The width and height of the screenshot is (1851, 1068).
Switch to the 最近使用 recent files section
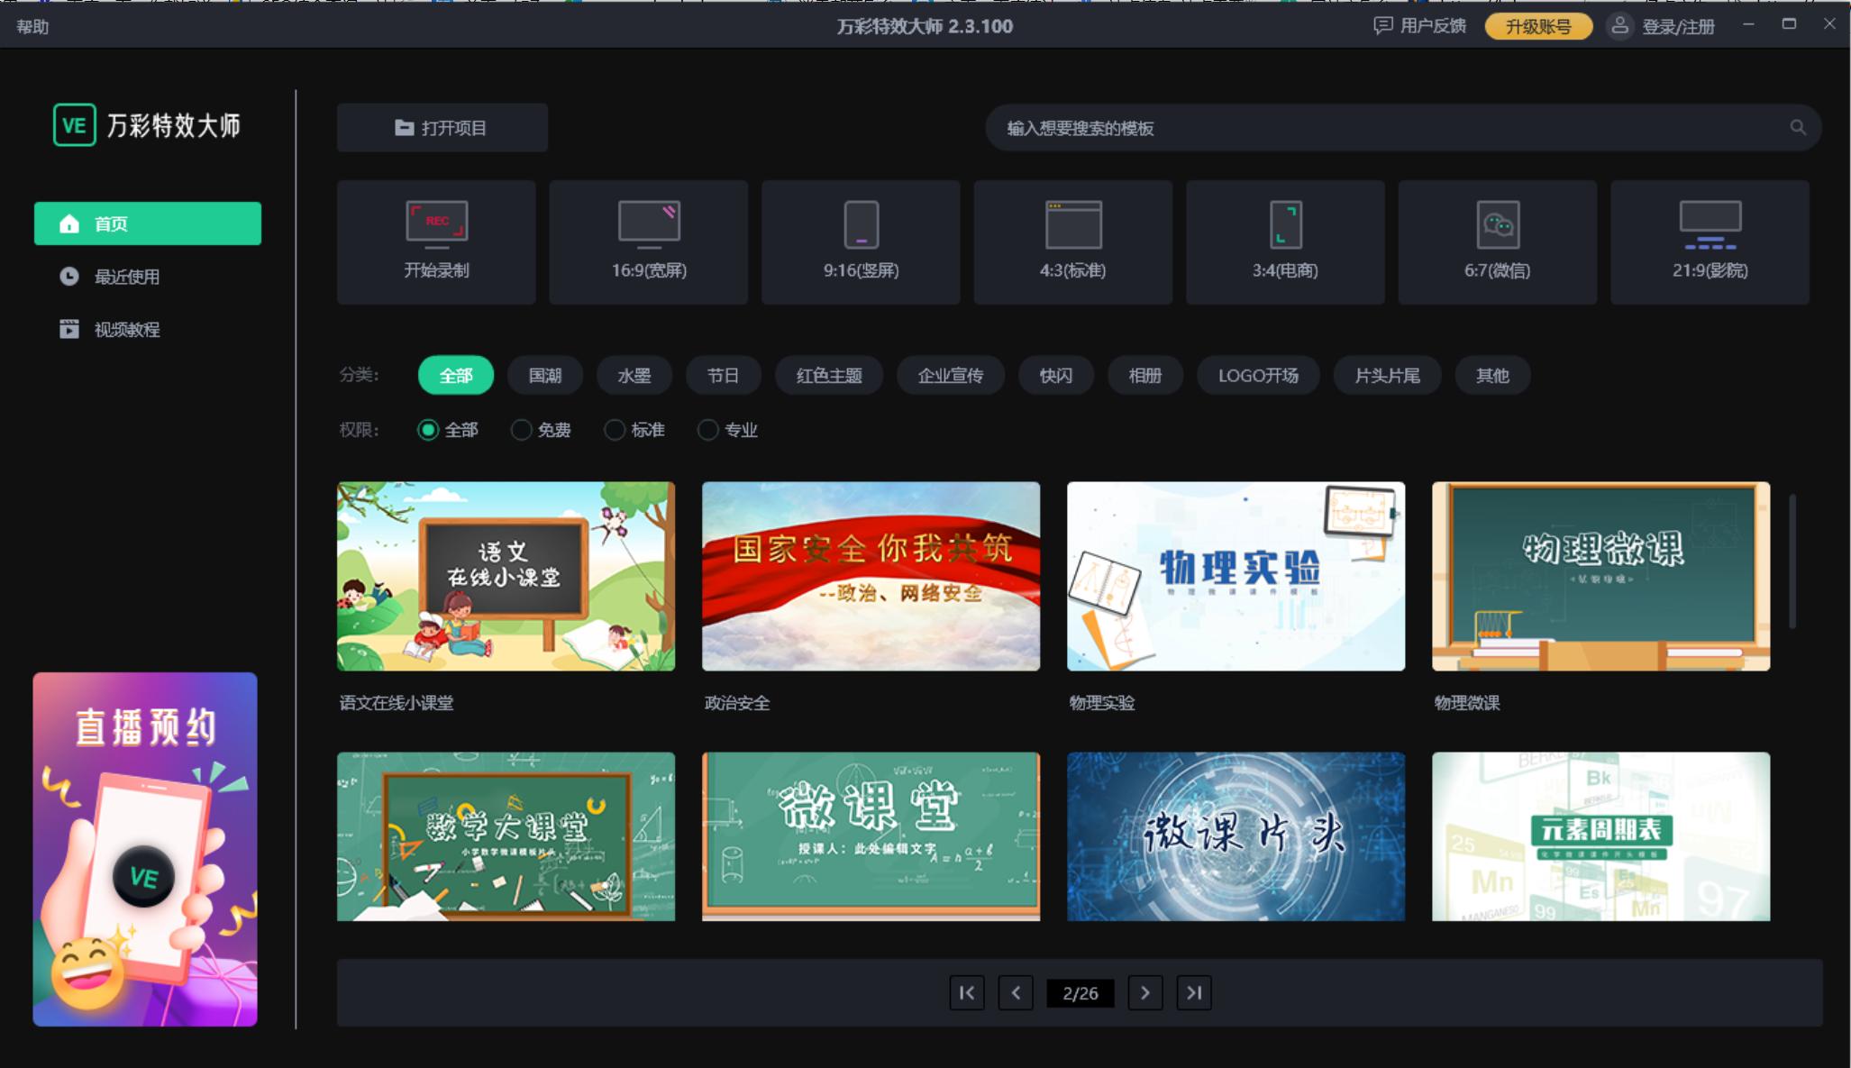click(124, 277)
